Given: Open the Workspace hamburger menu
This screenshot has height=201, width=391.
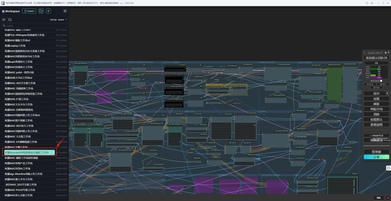Looking at the screenshot, I should [65, 11].
